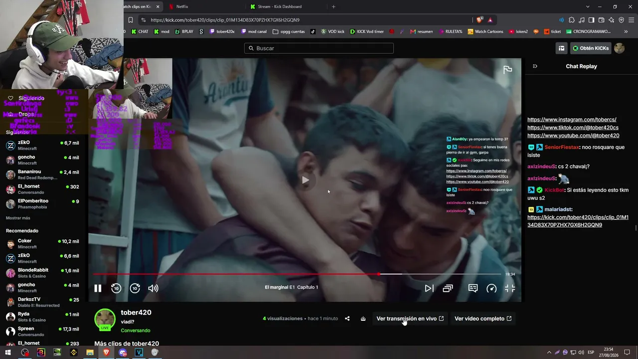Expand Mostrar más in followed list
This screenshot has width=638, height=359.
pyautogui.click(x=18, y=218)
